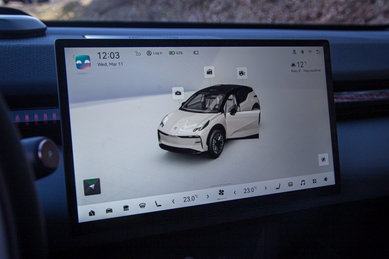Check the 63% battery indicator

pos(176,53)
